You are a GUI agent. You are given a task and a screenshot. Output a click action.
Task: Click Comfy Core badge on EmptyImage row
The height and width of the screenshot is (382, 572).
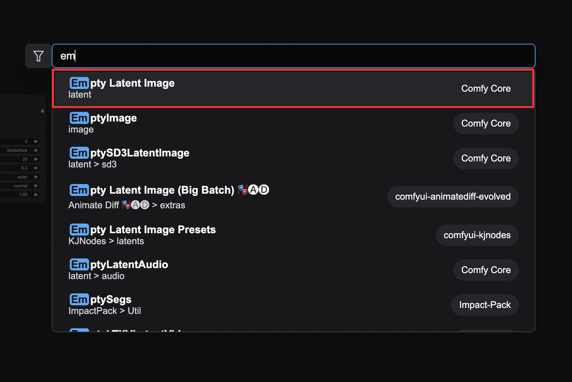tap(486, 124)
